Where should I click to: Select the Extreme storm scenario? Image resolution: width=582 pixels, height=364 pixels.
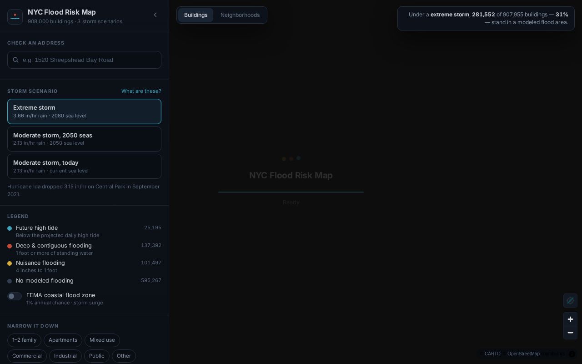pos(84,111)
